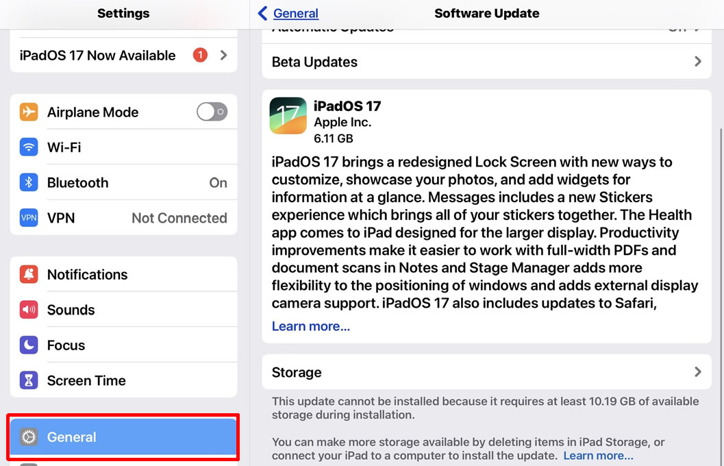Image resolution: width=724 pixels, height=466 pixels.
Task: Select General in the settings sidebar
Action: click(x=123, y=437)
